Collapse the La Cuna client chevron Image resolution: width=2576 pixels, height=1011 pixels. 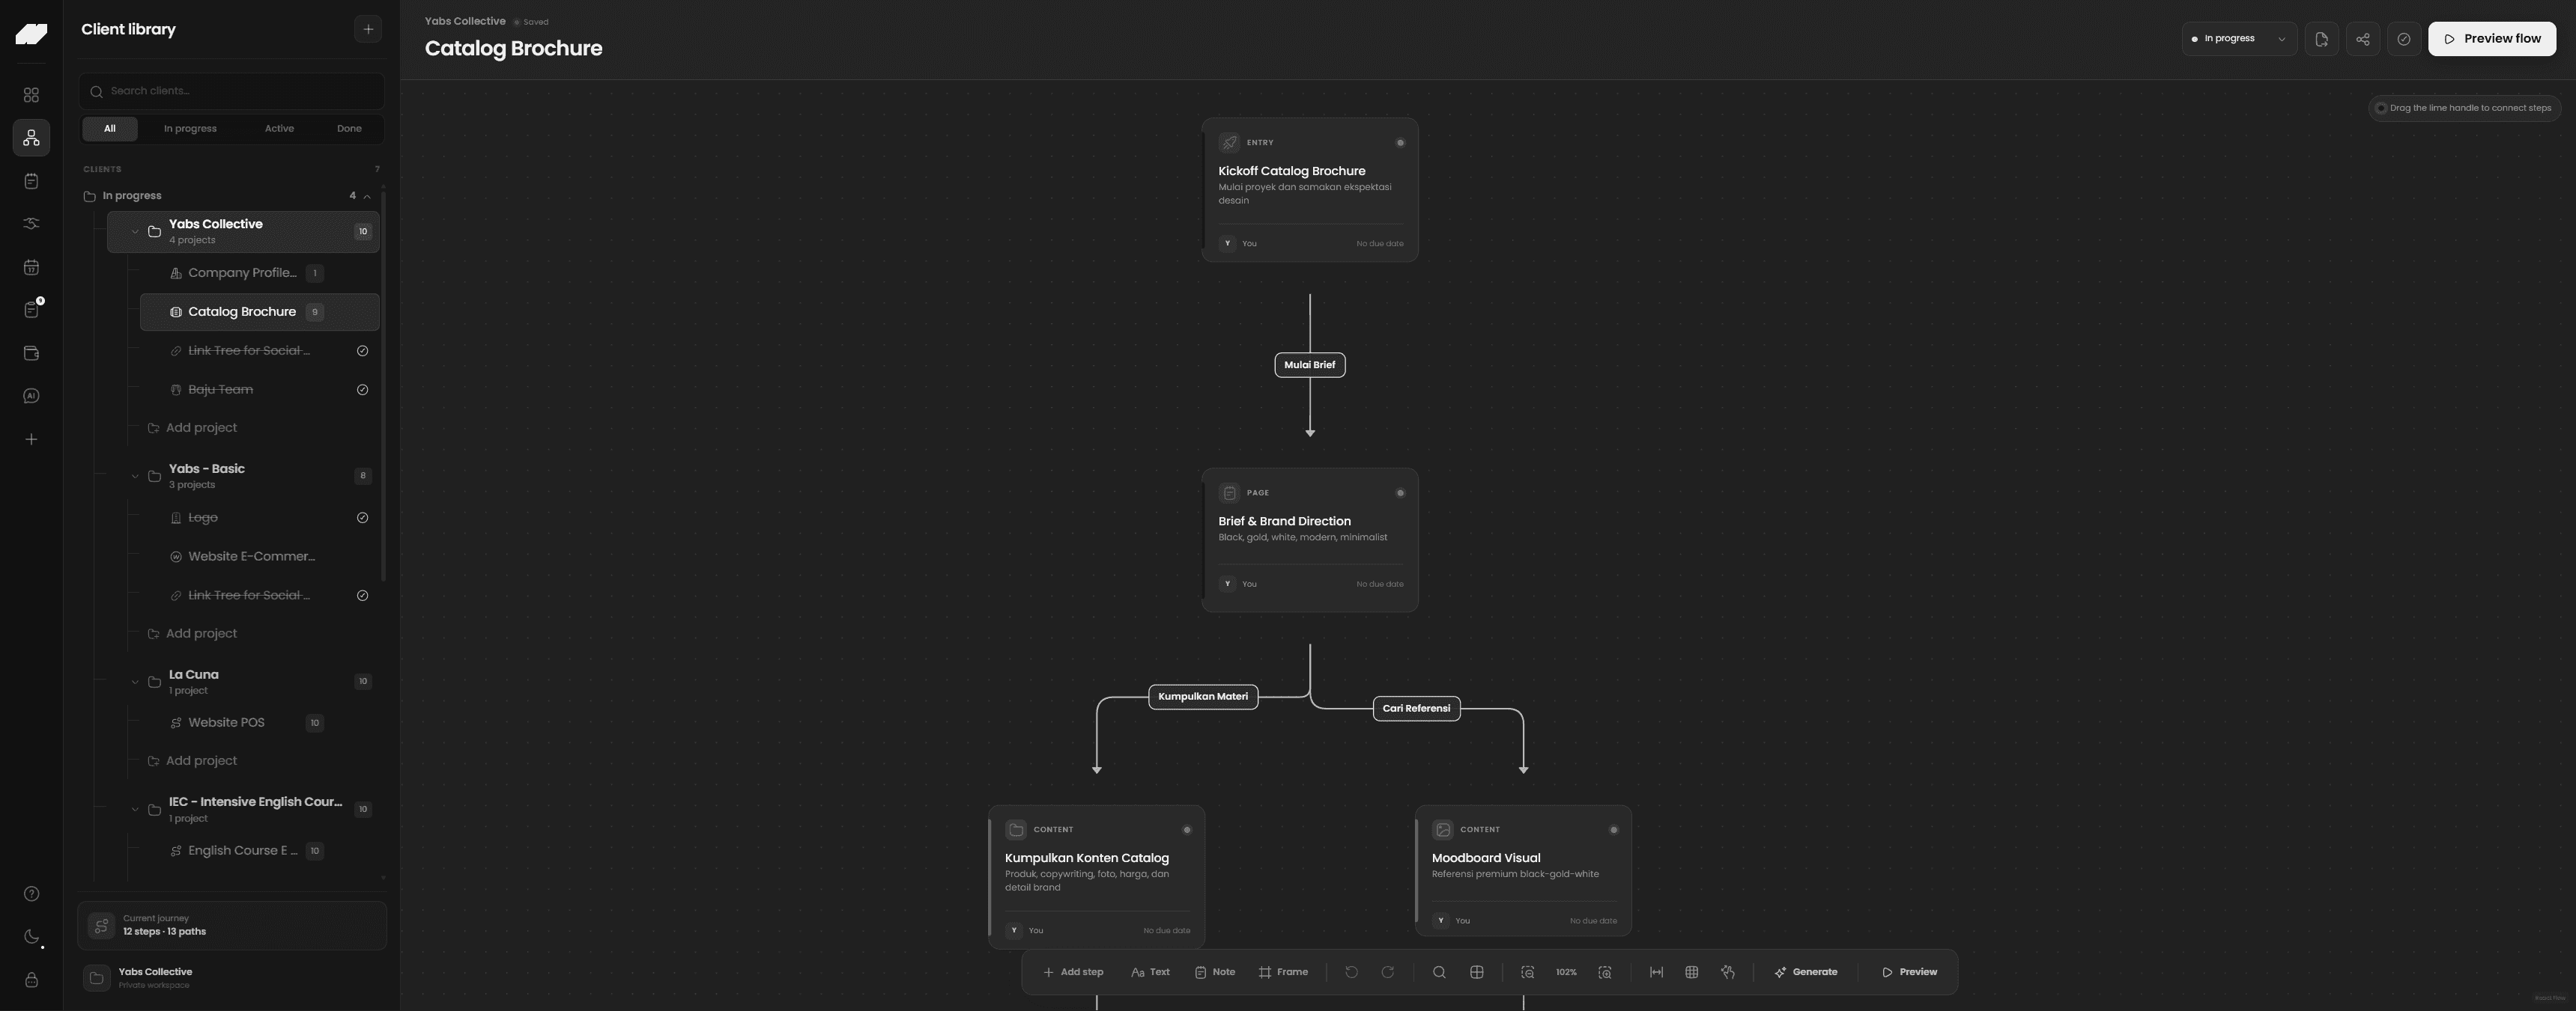coord(135,681)
